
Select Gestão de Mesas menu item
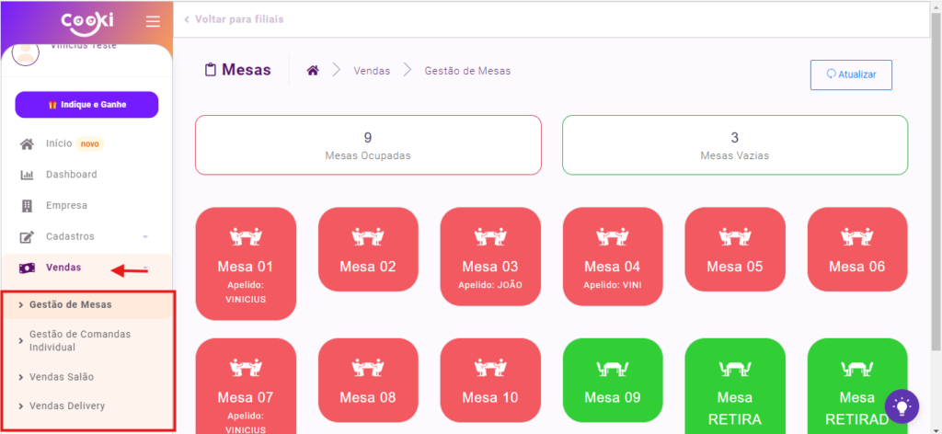[x=71, y=304]
